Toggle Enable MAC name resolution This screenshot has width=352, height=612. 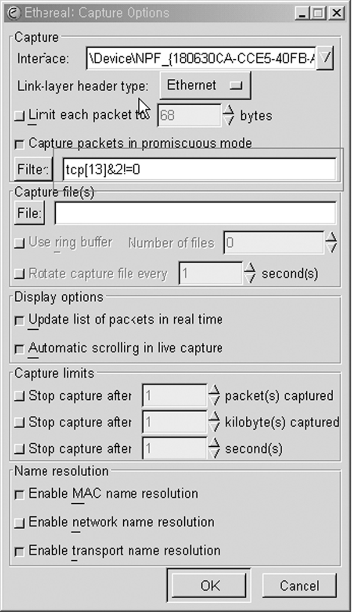(x=19, y=495)
